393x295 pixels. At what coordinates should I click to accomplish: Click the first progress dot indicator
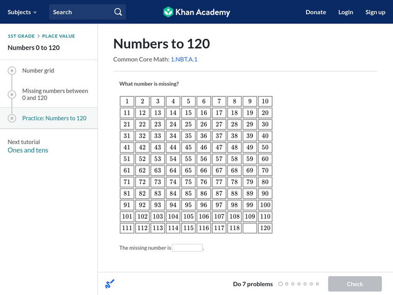point(281,284)
